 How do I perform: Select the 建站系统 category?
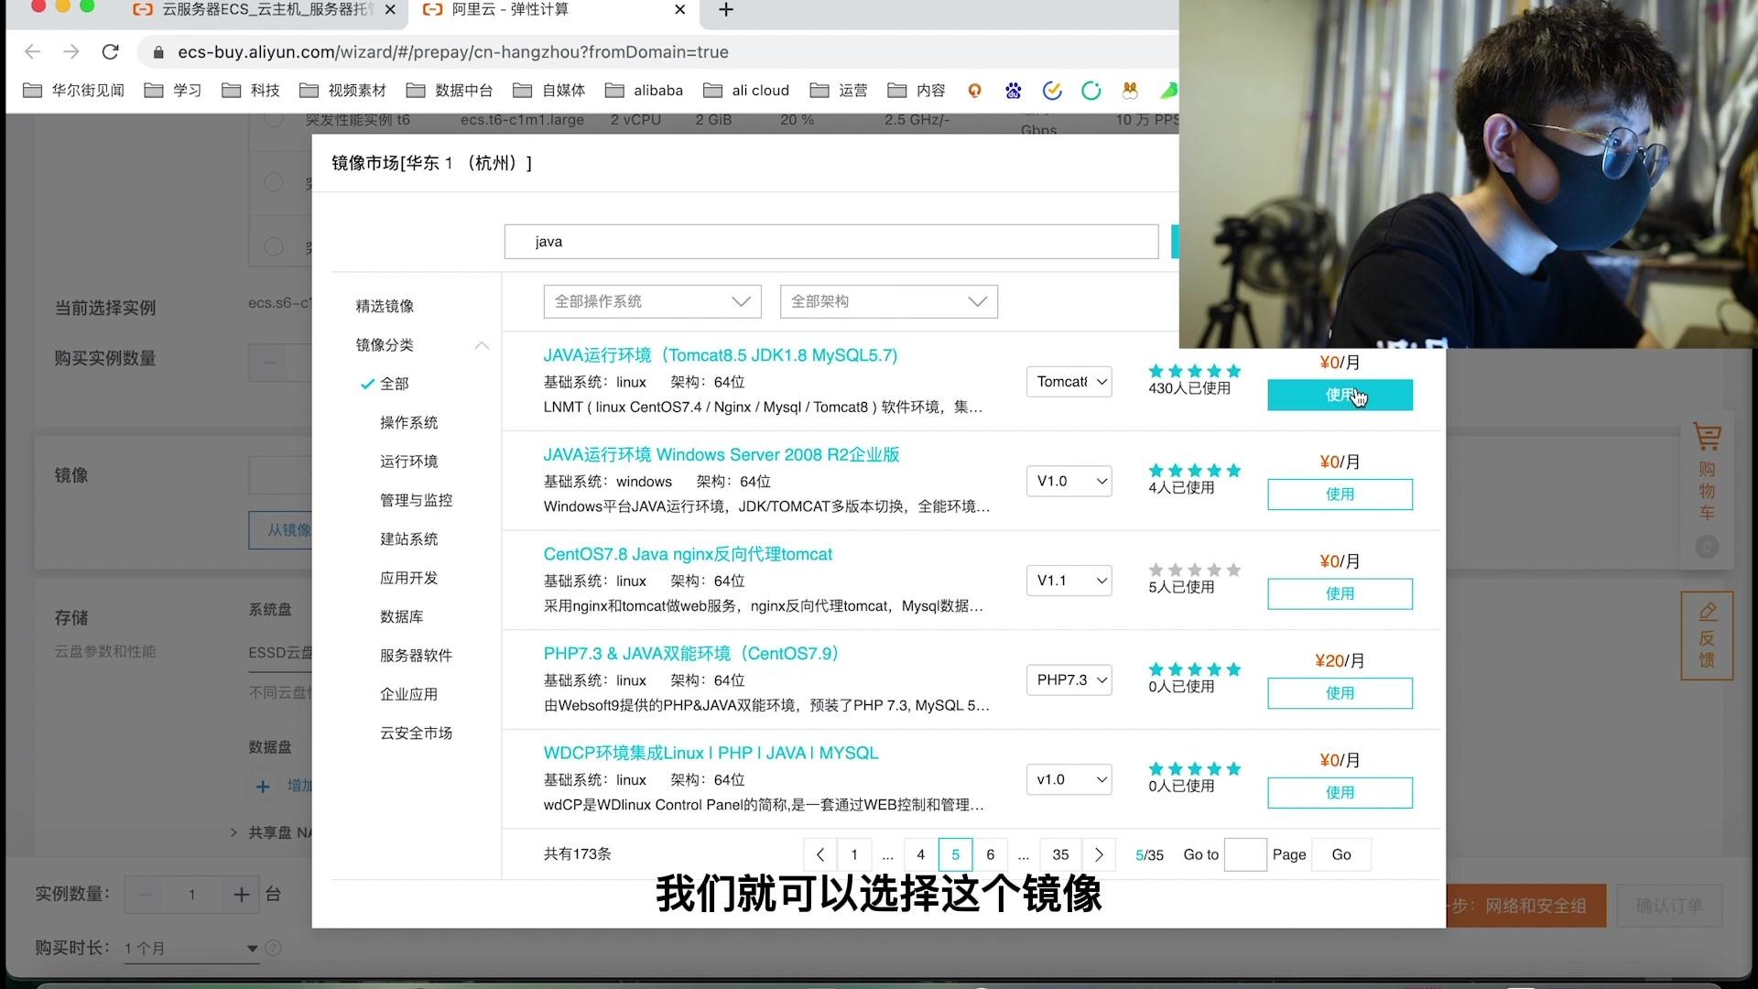(x=408, y=539)
